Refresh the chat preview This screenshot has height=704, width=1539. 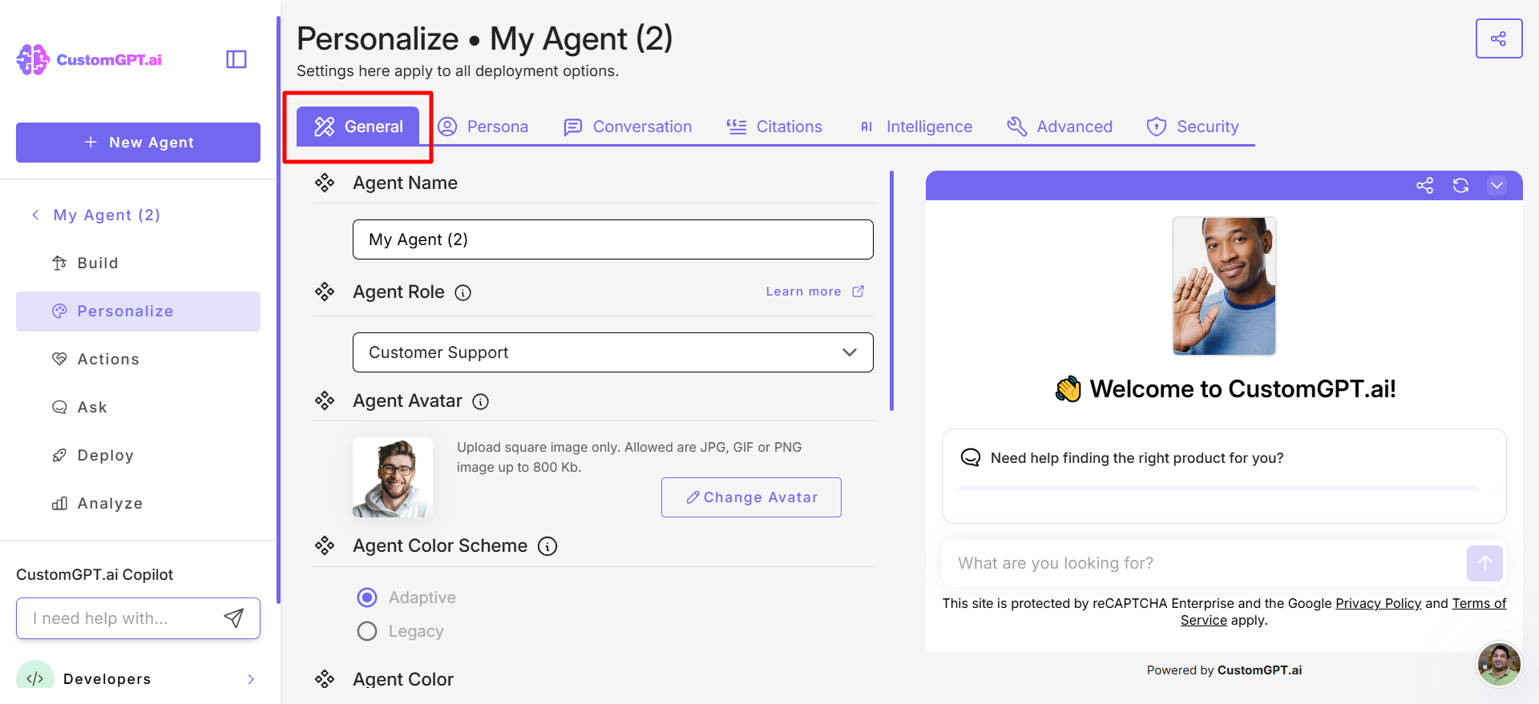tap(1460, 186)
